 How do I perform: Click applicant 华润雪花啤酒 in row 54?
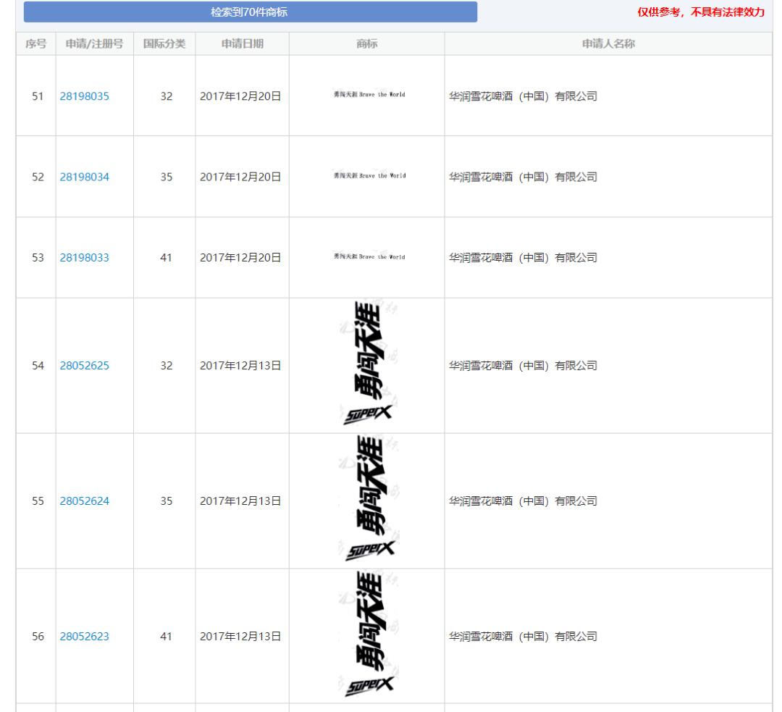524,366
